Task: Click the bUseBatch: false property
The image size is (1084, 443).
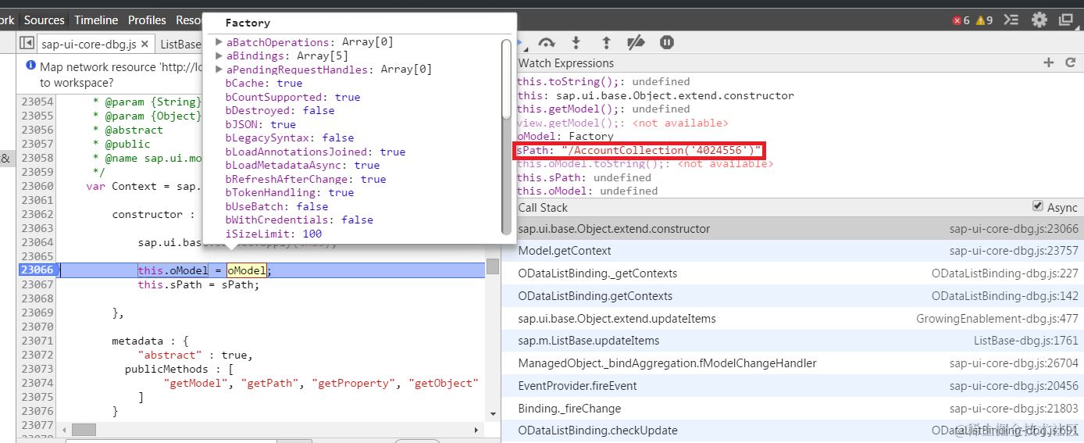Action: click(276, 206)
